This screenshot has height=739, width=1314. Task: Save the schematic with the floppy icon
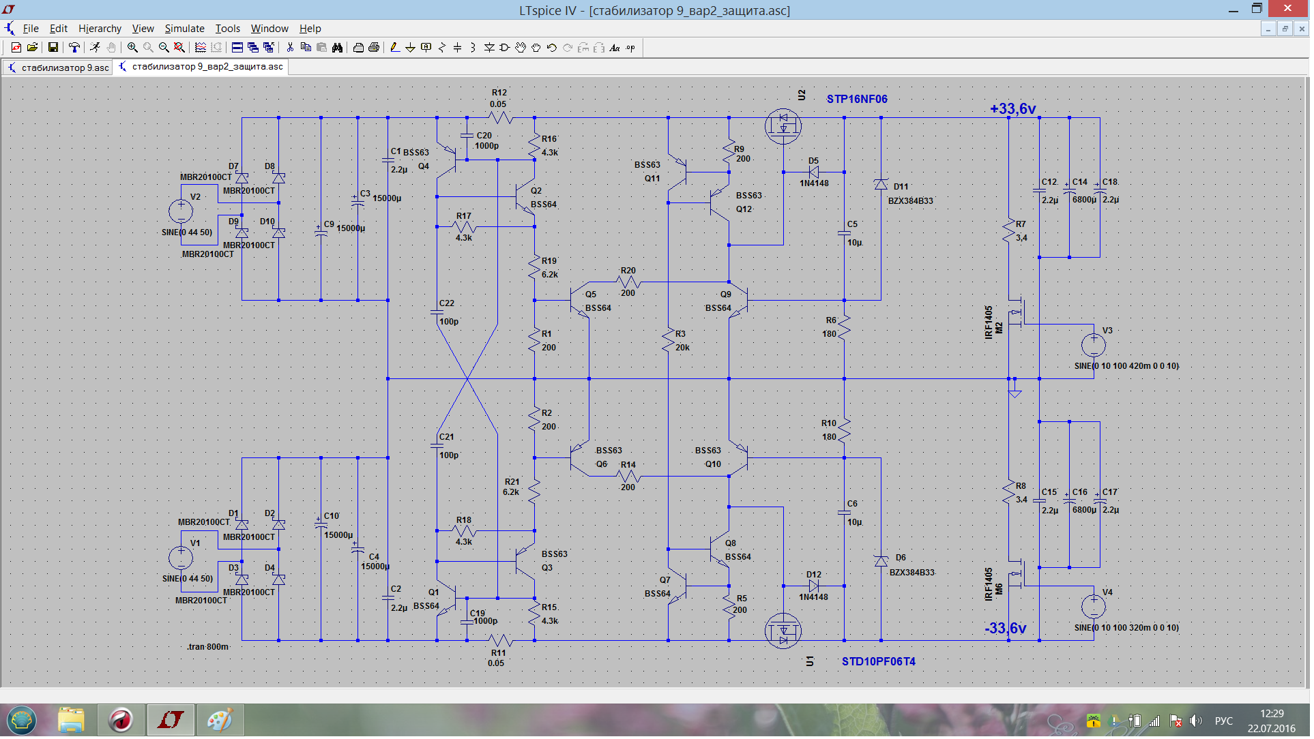53,48
